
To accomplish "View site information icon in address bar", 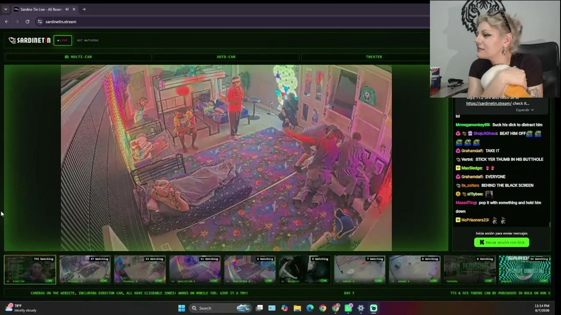I will coord(39,21).
